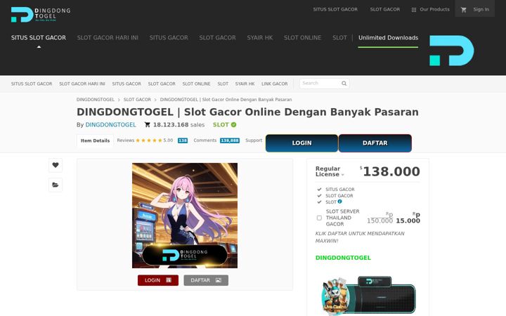Image resolution: width=506 pixels, height=316 pixels.
Task: Click the DINGDONG TOGEL logo in header
Action: (41, 15)
